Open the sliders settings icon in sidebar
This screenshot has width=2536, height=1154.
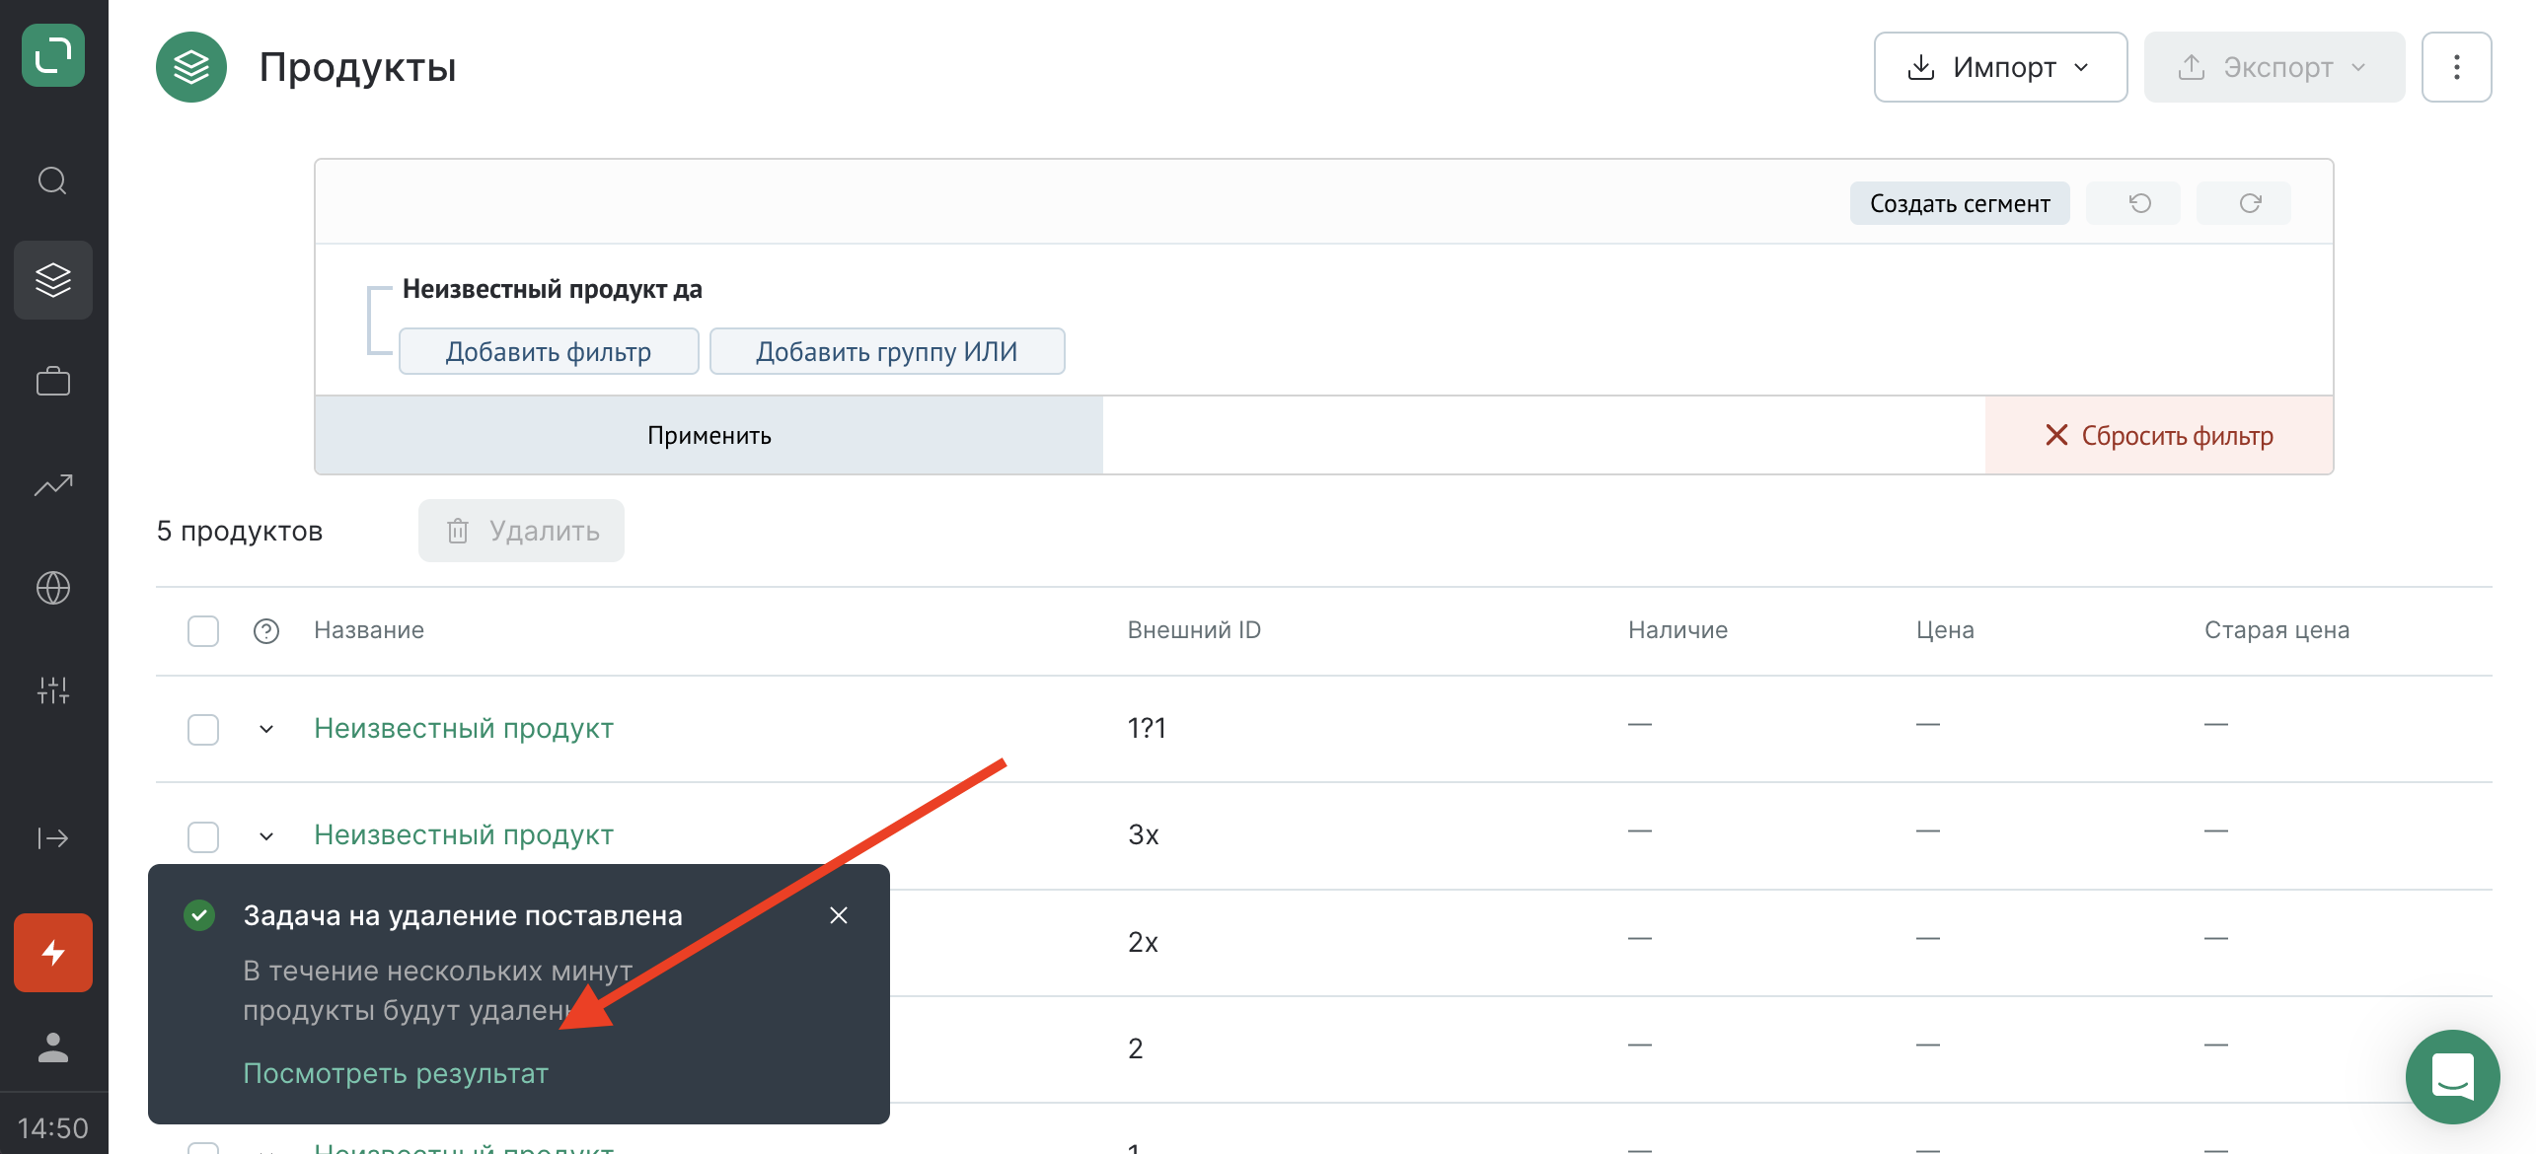click(53, 690)
